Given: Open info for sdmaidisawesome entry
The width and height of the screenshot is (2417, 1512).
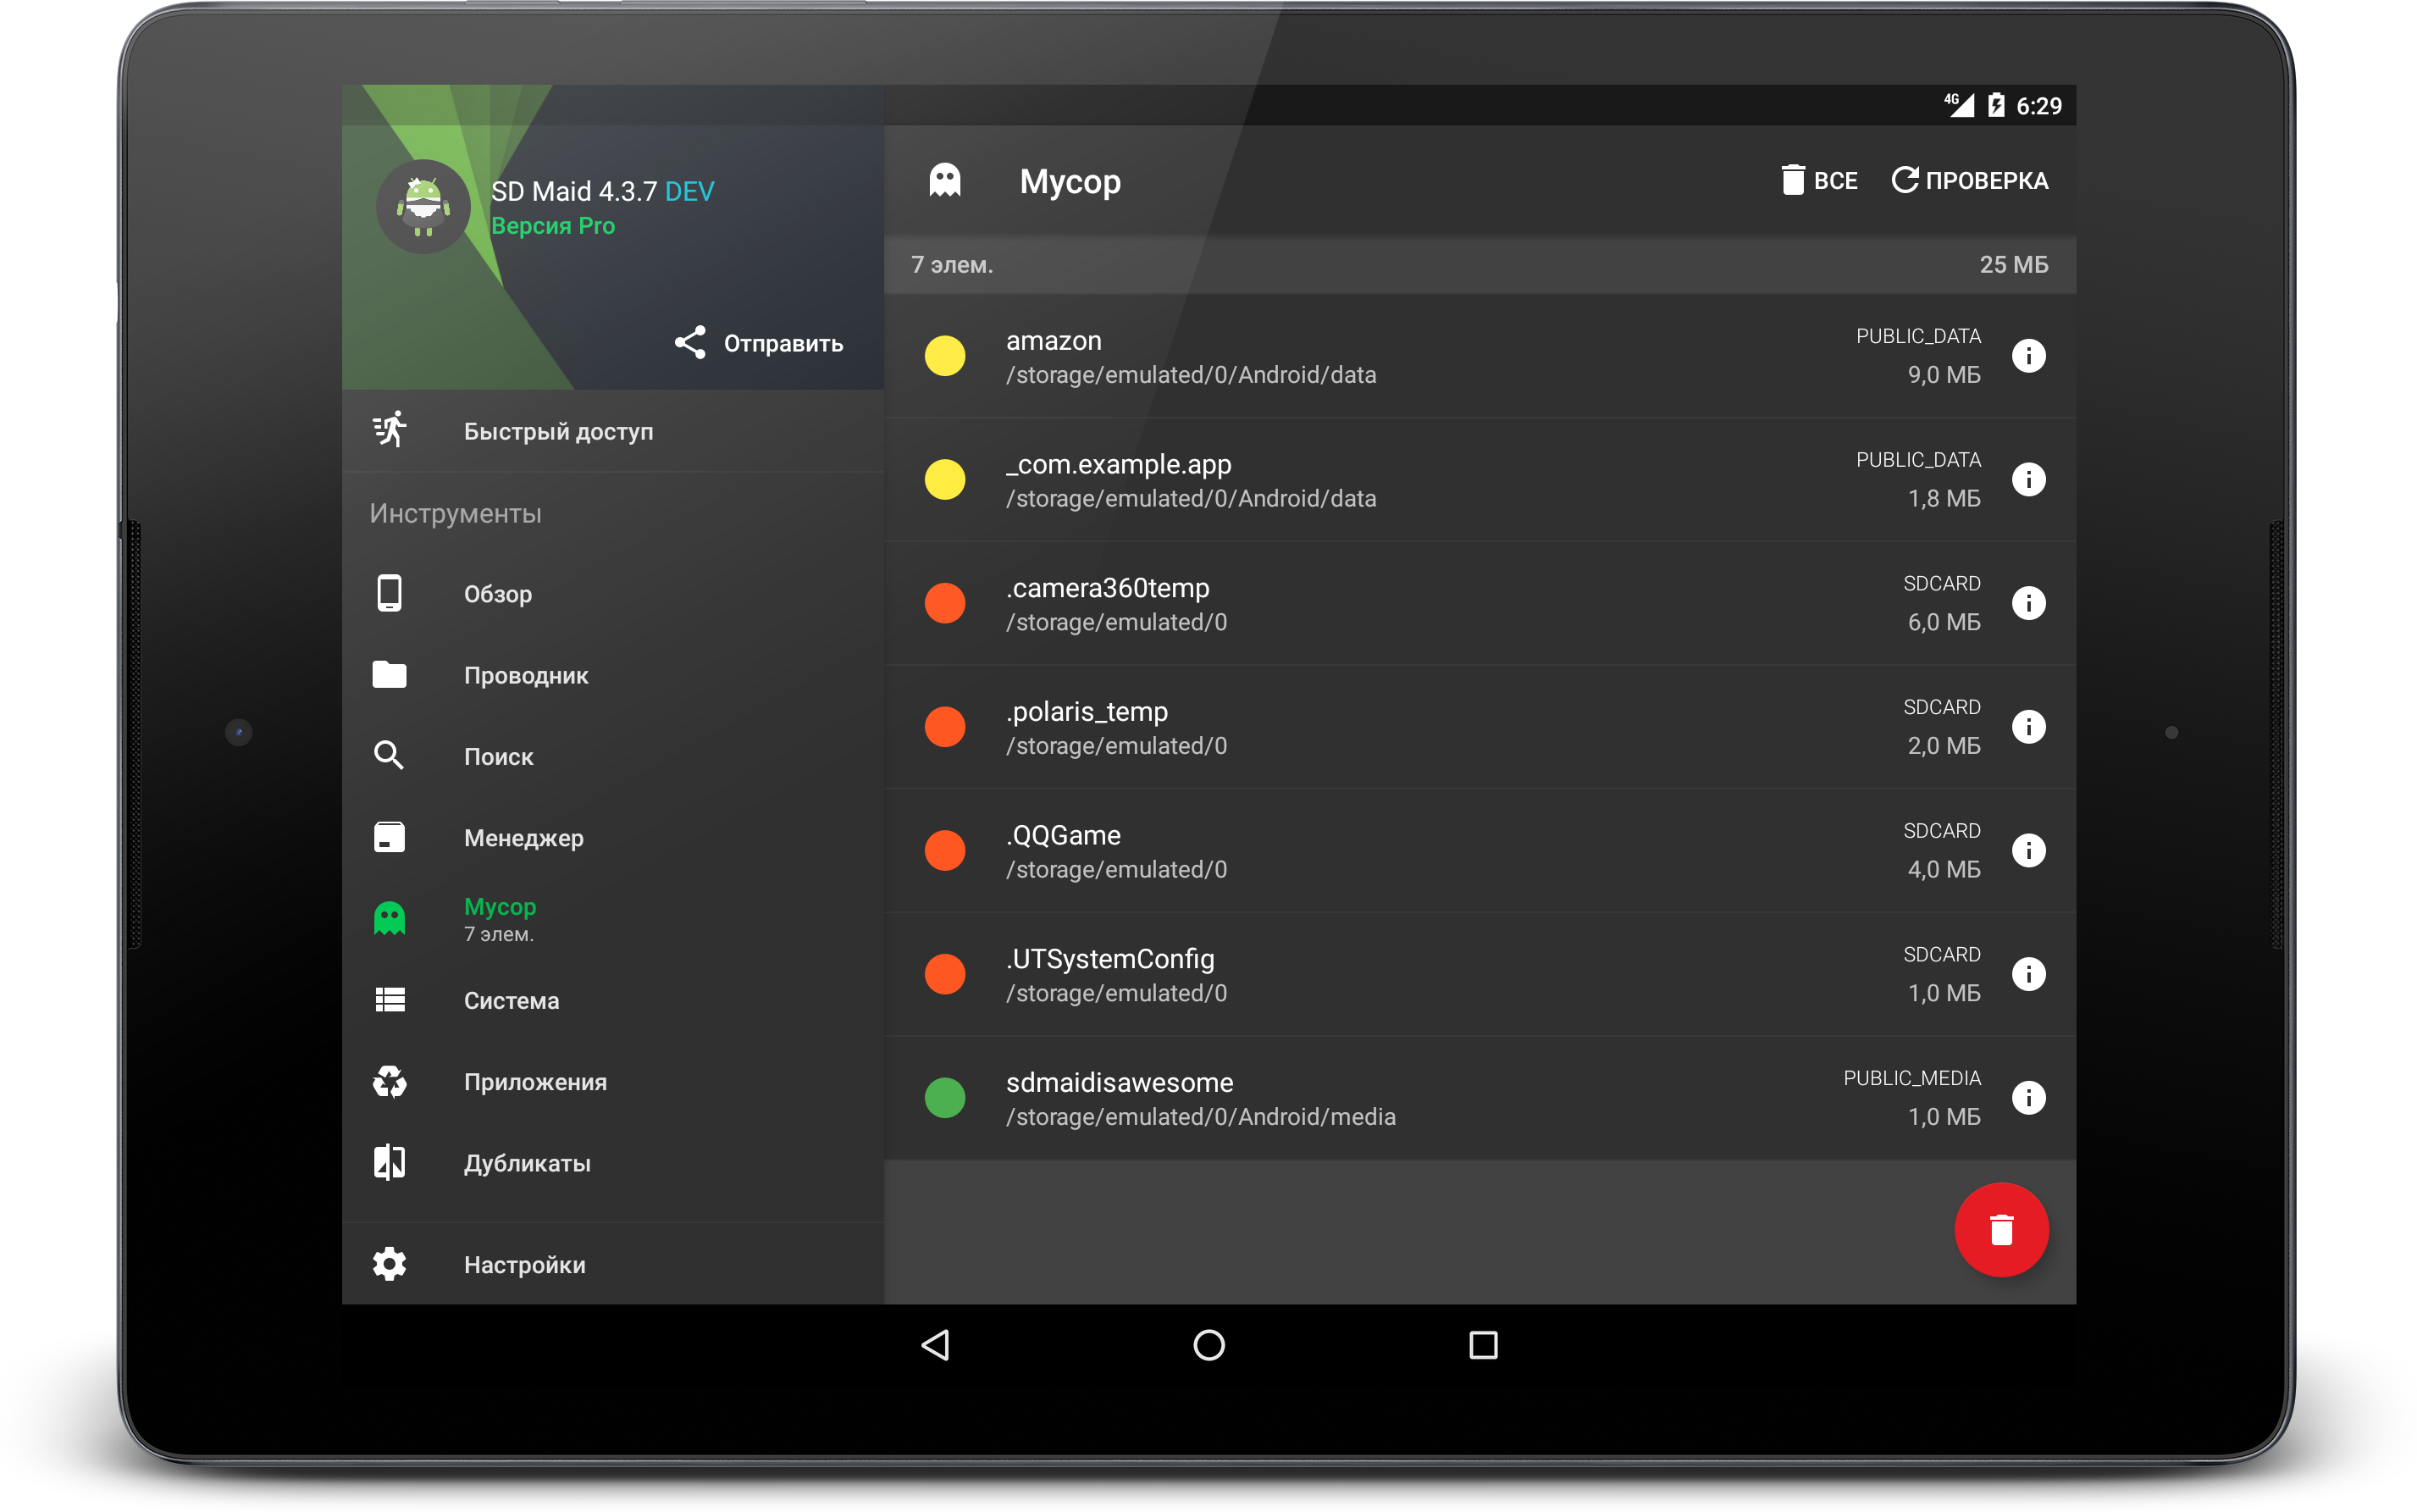Looking at the screenshot, I should click(x=2028, y=1098).
